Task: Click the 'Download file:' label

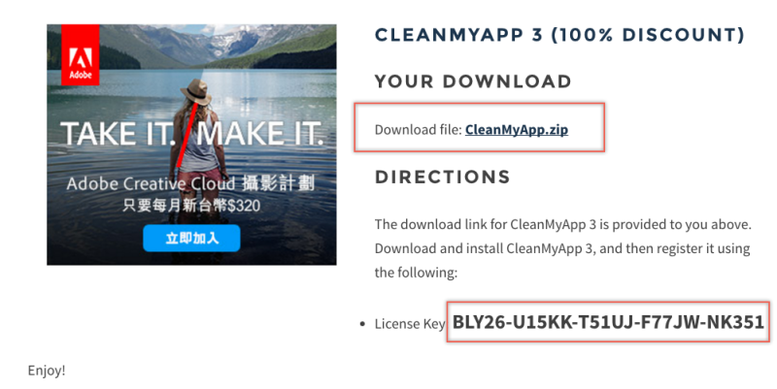Action: [419, 130]
